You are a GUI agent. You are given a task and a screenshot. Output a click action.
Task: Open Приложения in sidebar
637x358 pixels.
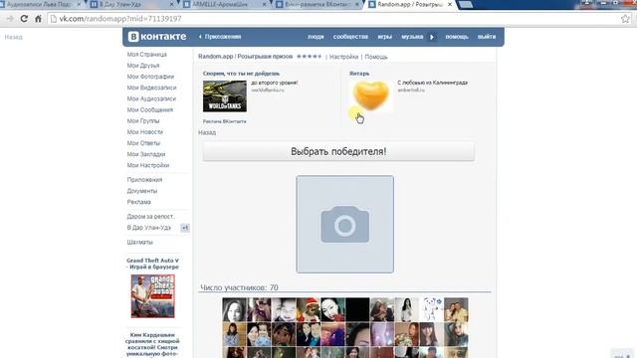click(x=144, y=180)
